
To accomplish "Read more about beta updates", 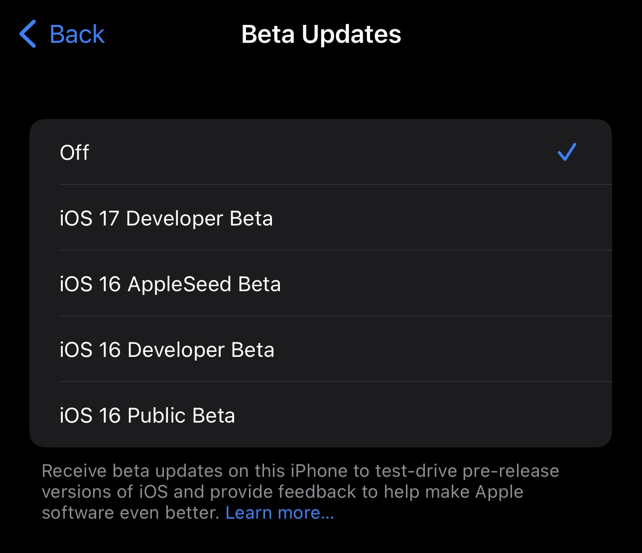I will coord(279,513).
